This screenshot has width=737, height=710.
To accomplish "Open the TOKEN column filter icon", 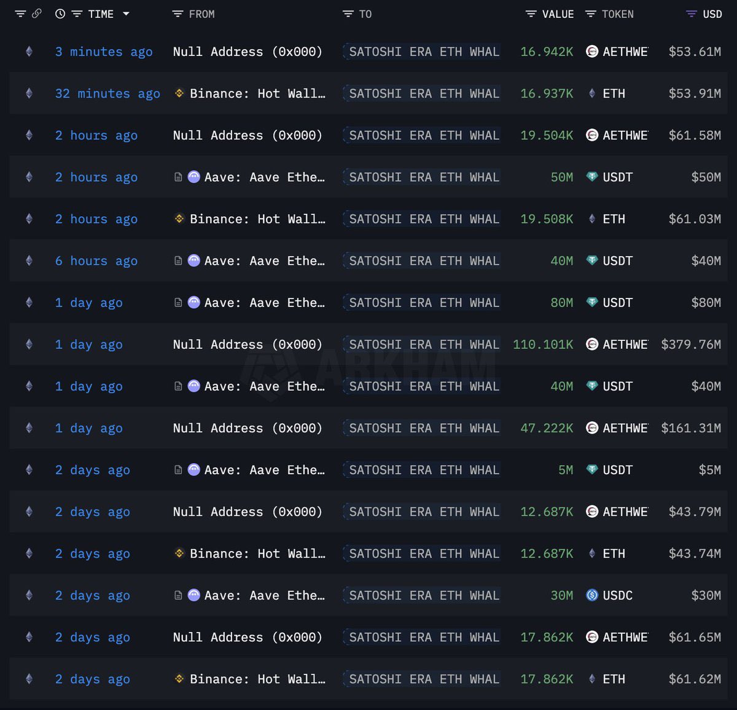I will (591, 14).
